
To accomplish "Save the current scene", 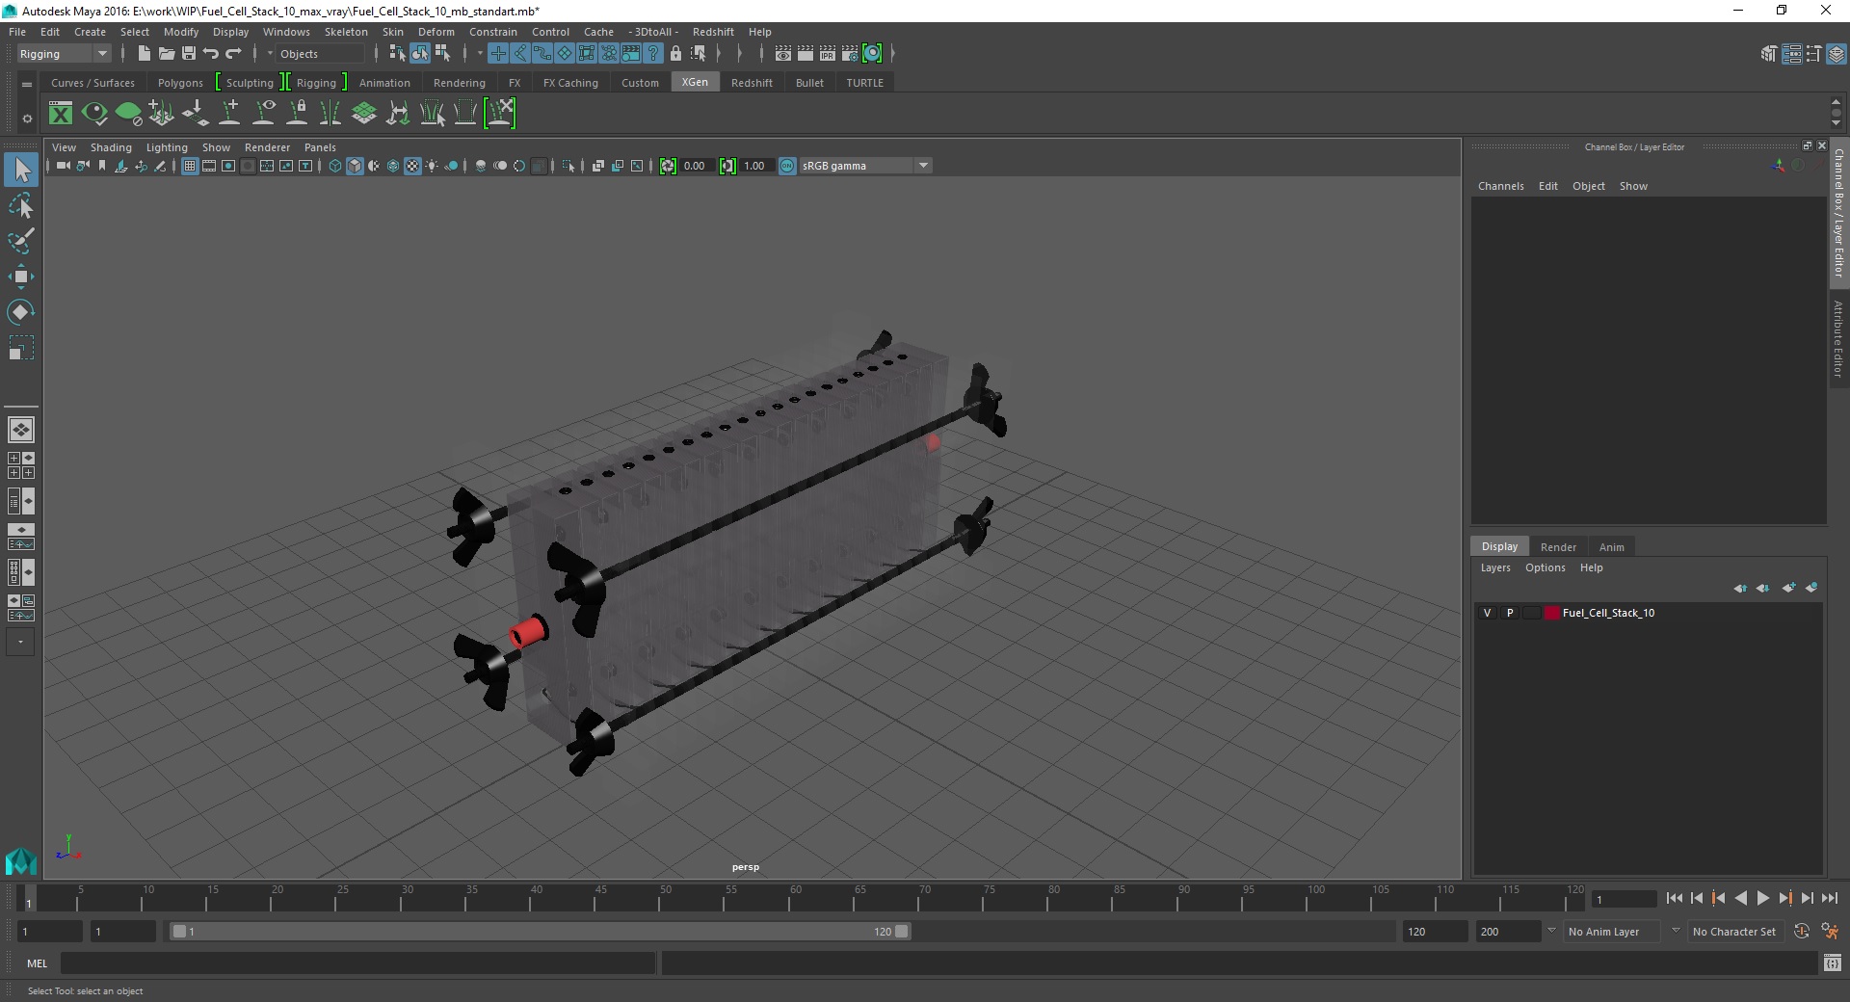I will [x=189, y=54].
